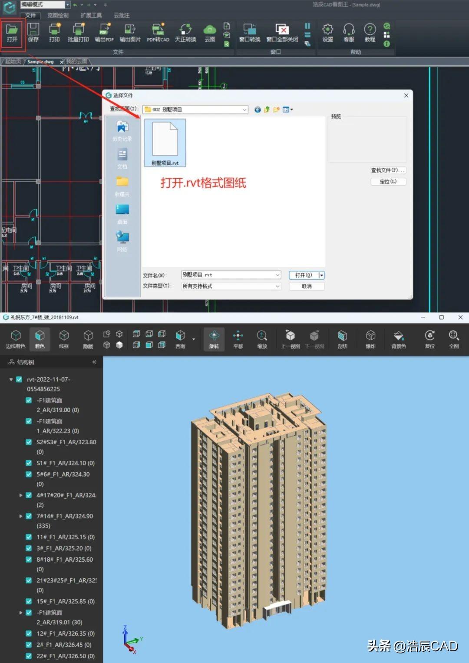The image size is (469, 663).
Task: Open the 文件名 filename dropdown
Action: 277,275
